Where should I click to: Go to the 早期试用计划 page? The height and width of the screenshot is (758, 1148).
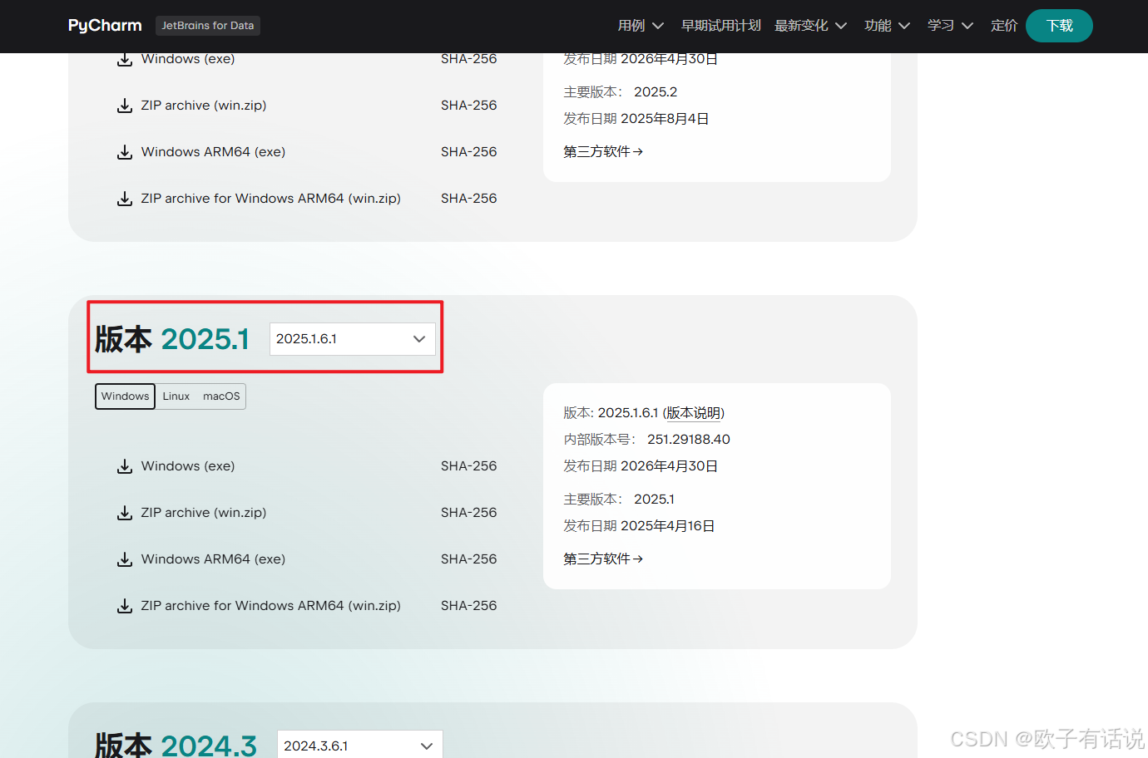coord(721,26)
